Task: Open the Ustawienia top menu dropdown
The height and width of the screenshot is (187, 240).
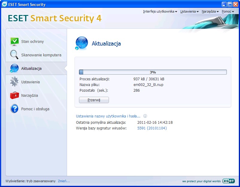Action: [189, 11]
